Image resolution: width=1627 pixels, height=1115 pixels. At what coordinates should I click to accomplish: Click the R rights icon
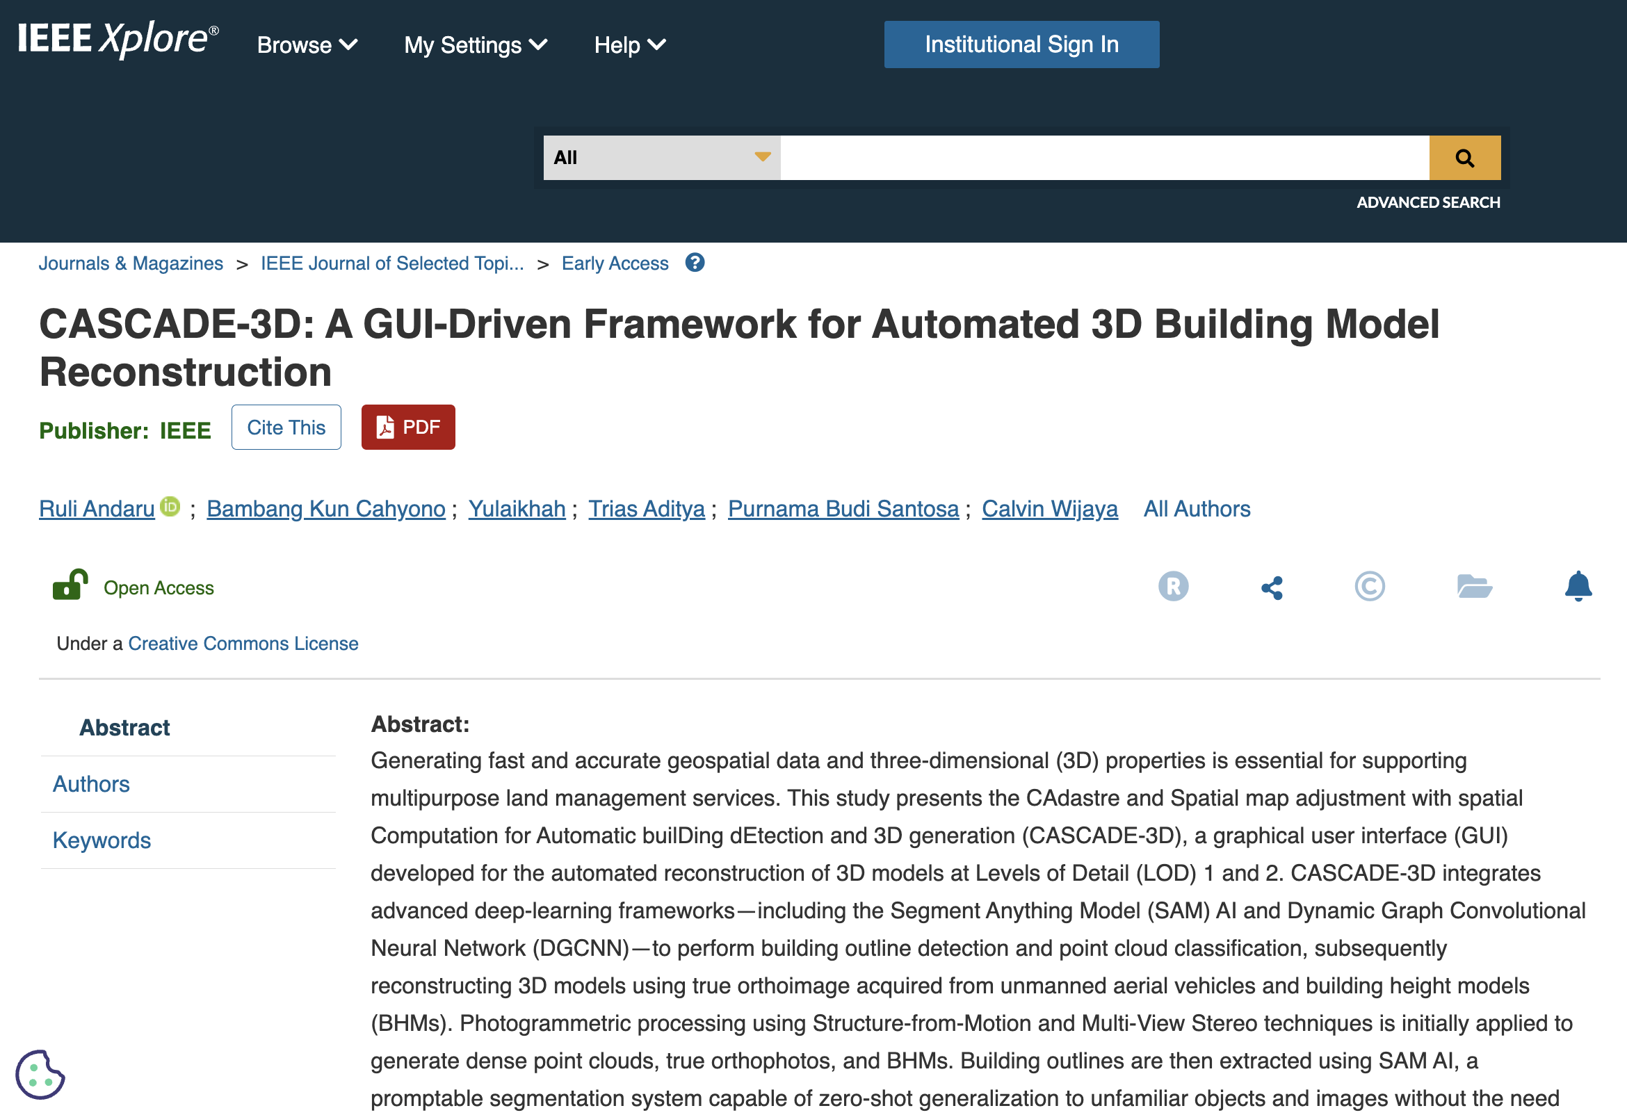1173,587
